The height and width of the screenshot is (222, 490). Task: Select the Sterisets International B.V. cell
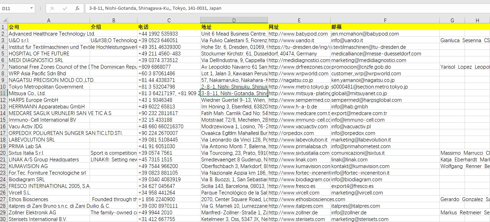[49, 219]
